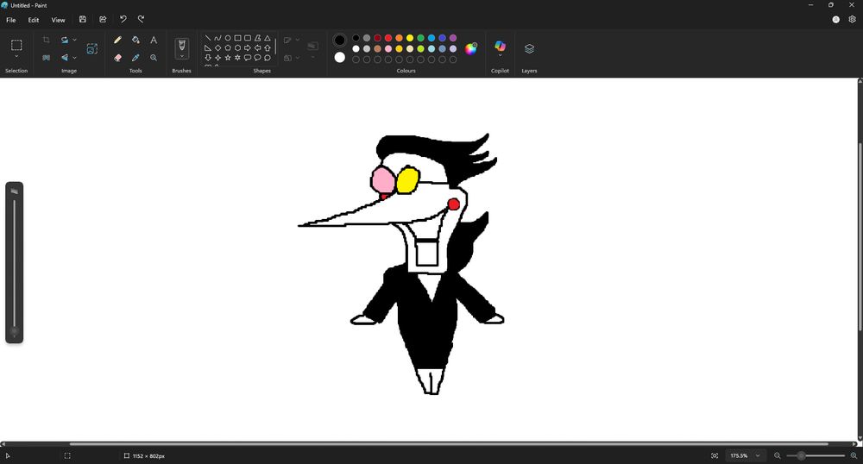The image size is (863, 464).
Task: Click the Crop icon in the Image group
Action: pyautogui.click(x=47, y=40)
